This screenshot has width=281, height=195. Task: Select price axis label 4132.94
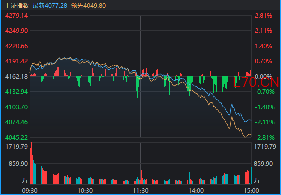click(16, 92)
